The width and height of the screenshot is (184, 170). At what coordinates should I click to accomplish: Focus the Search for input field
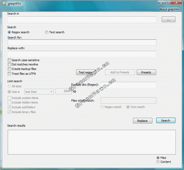pos(82,42)
